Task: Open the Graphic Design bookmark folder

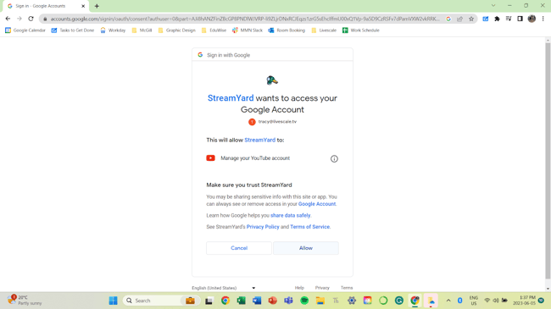Action: pyautogui.click(x=177, y=30)
